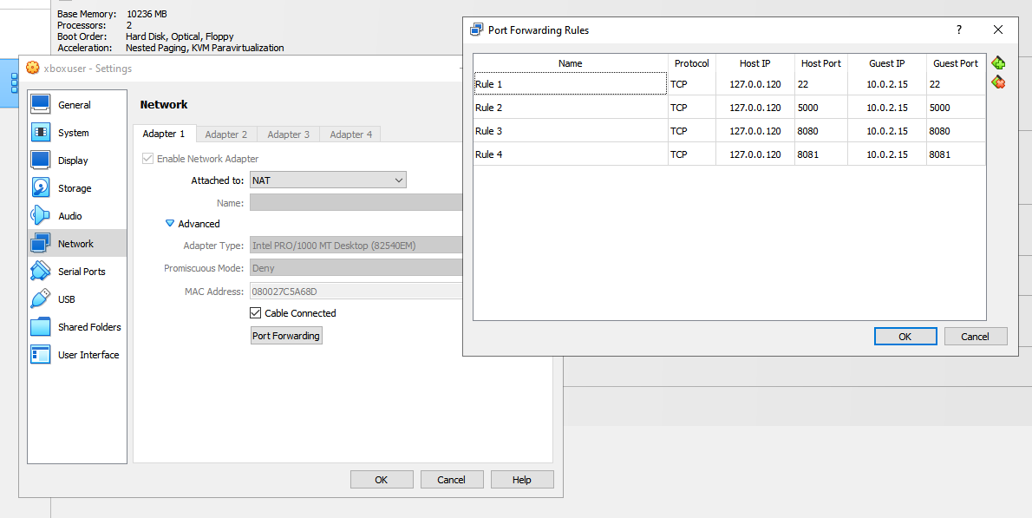
Task: Open the Audio settings section
Action: 69,216
